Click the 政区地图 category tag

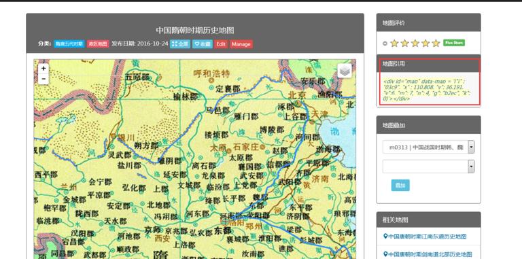coord(98,44)
